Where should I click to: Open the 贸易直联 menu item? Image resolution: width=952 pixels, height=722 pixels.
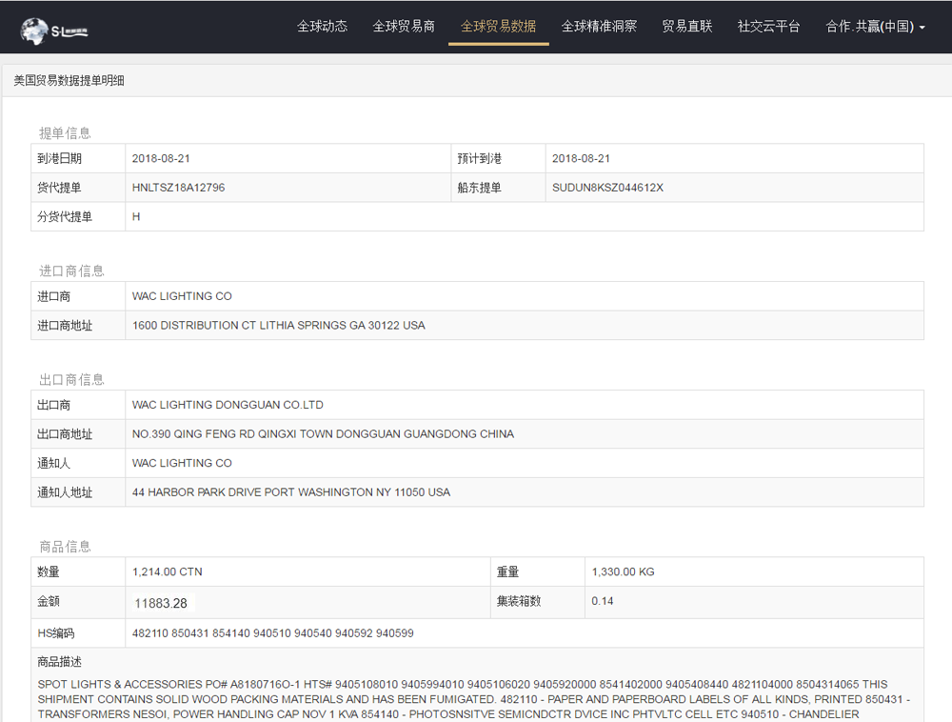click(686, 26)
